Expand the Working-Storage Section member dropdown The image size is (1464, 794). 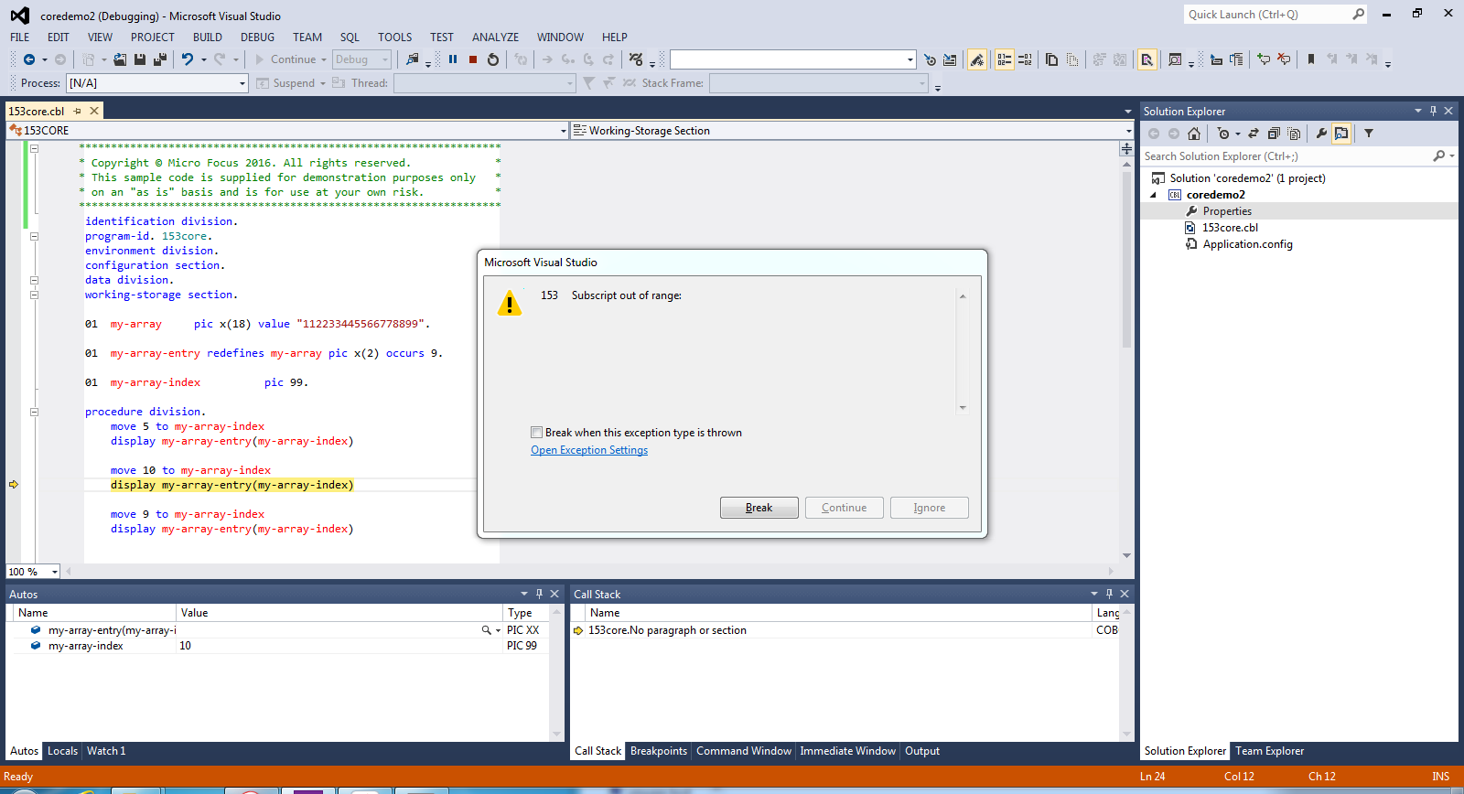click(1128, 131)
